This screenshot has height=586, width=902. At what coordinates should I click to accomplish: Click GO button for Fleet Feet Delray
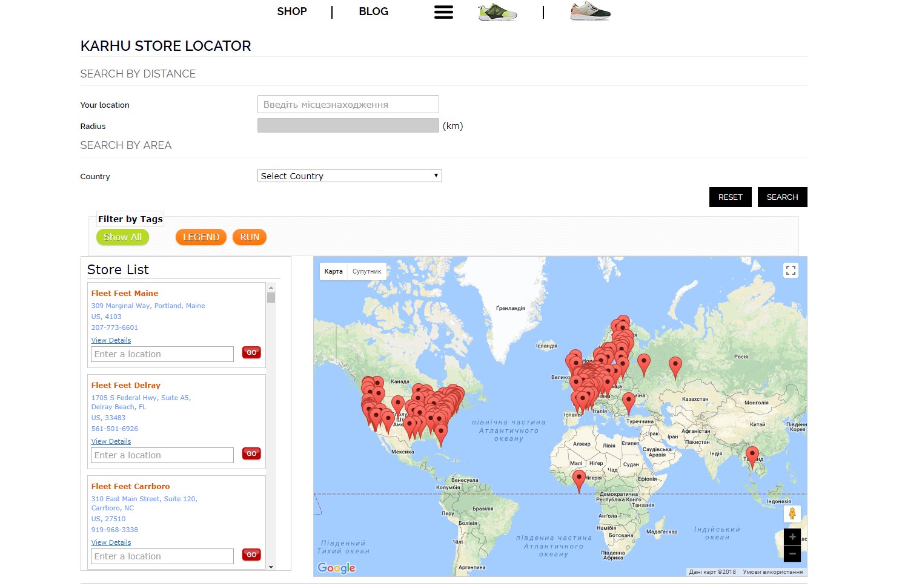[251, 453]
